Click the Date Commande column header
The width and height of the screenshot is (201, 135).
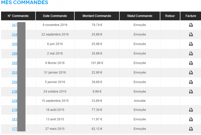pos(55,16)
